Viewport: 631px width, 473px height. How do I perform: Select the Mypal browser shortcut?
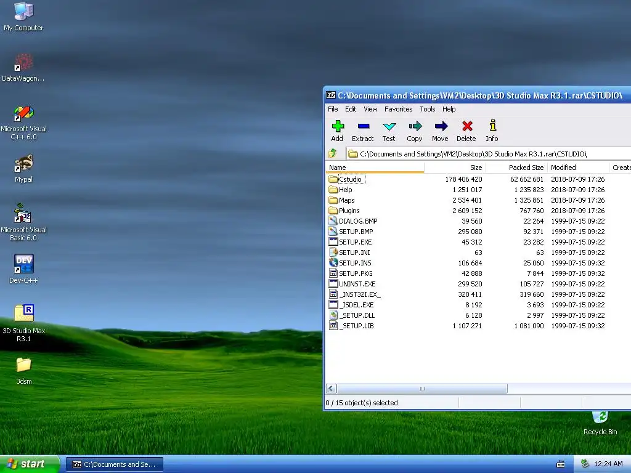point(23,169)
